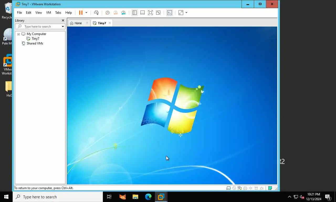Switch to Unity mode

(x=158, y=13)
